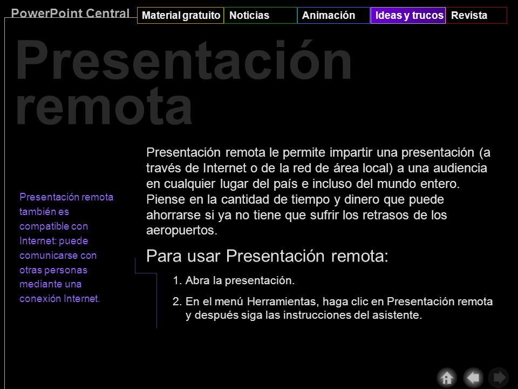Switch to the Noticias tab
Viewport: 518px width, 389px height.
pos(260,15)
